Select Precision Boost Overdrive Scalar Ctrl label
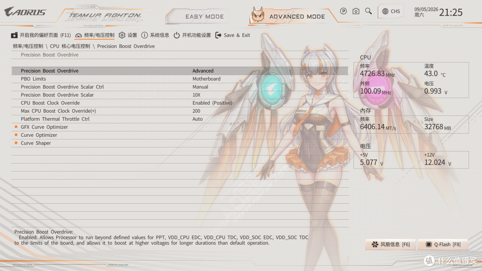This screenshot has height=271, width=482. coord(62,86)
